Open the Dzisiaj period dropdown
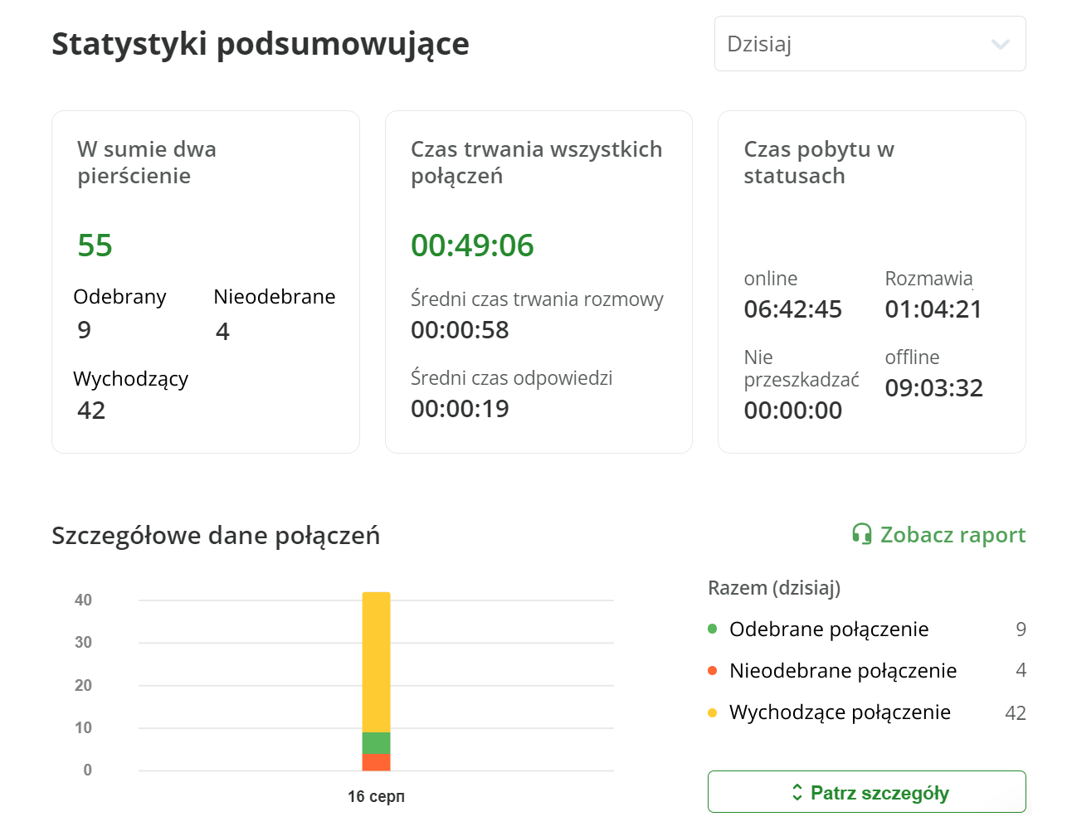This screenshot has height=836, width=1067. pyautogui.click(x=870, y=43)
